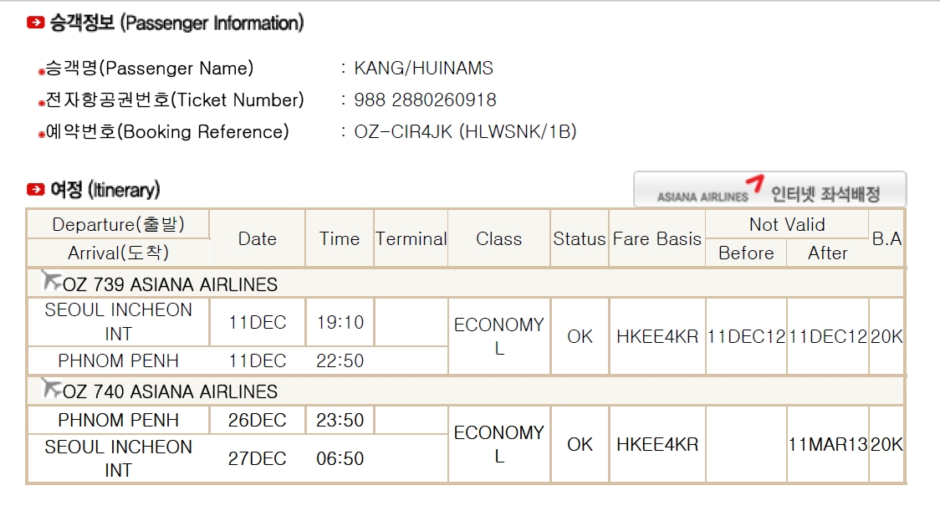Viewport: 940px width, 506px height.
Task: Click the HKEE4KR fare basis for OZ 739
Action: point(657,337)
